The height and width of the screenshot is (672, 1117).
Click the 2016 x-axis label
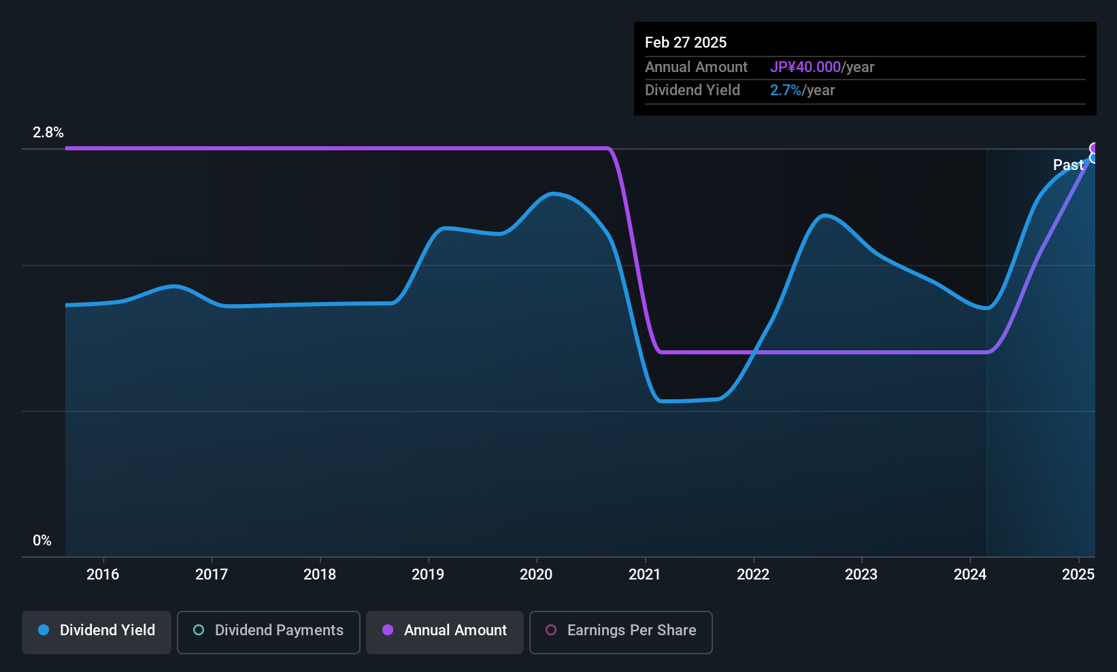(x=103, y=575)
